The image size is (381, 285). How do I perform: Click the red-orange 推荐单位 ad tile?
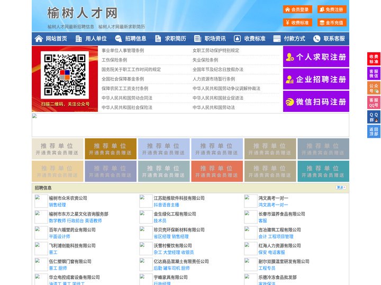coord(217,171)
